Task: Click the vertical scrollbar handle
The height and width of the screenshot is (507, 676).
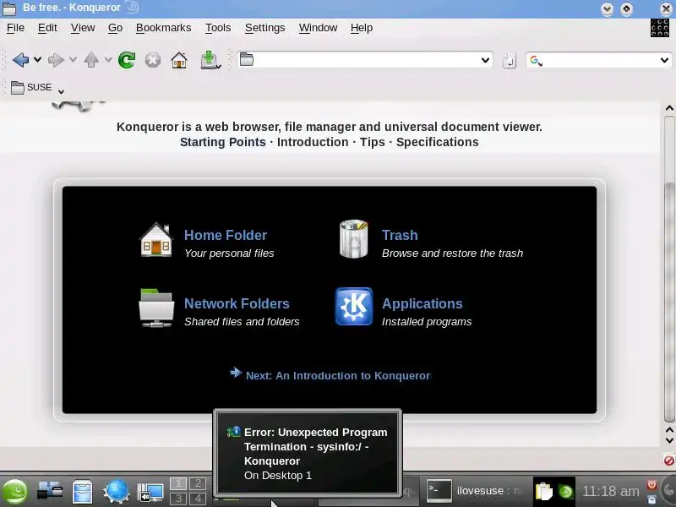Action: 669,302
